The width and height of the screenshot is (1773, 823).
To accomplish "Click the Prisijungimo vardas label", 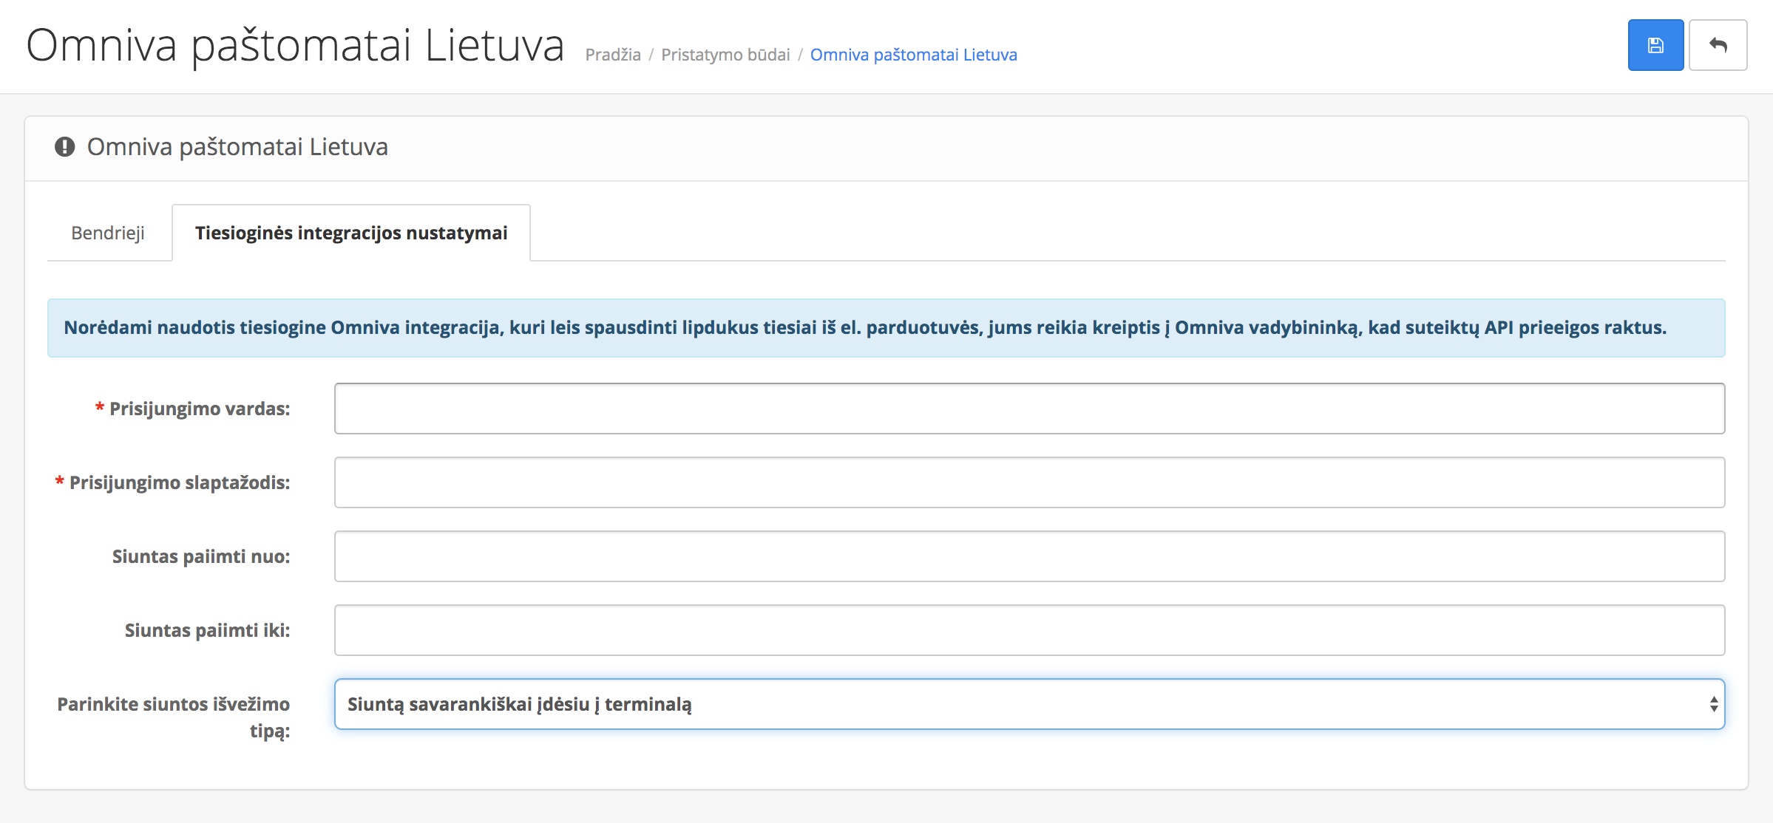I will tap(193, 409).
